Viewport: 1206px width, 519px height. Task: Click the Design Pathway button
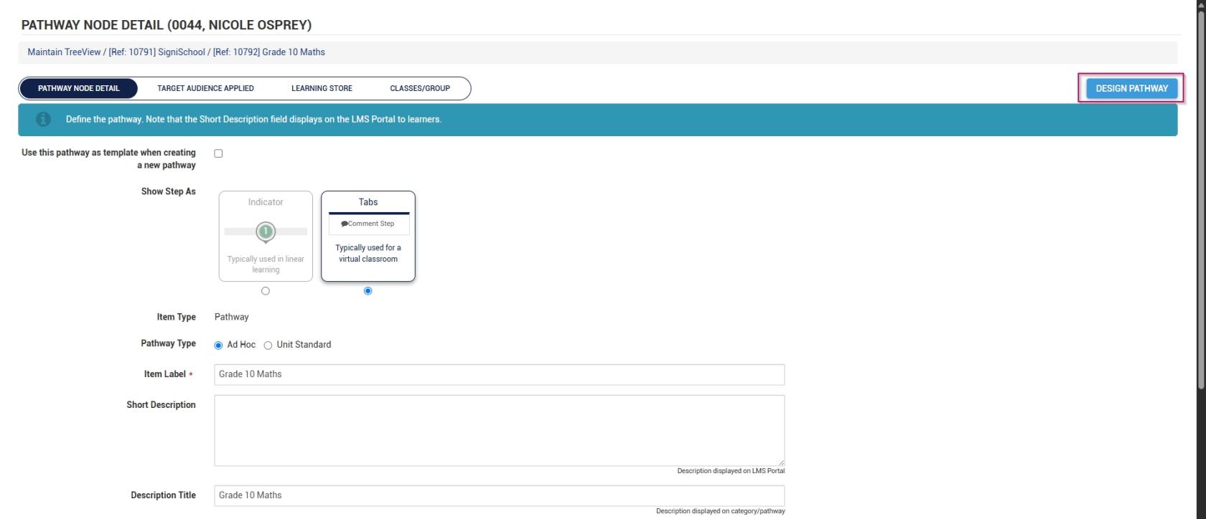tap(1131, 88)
